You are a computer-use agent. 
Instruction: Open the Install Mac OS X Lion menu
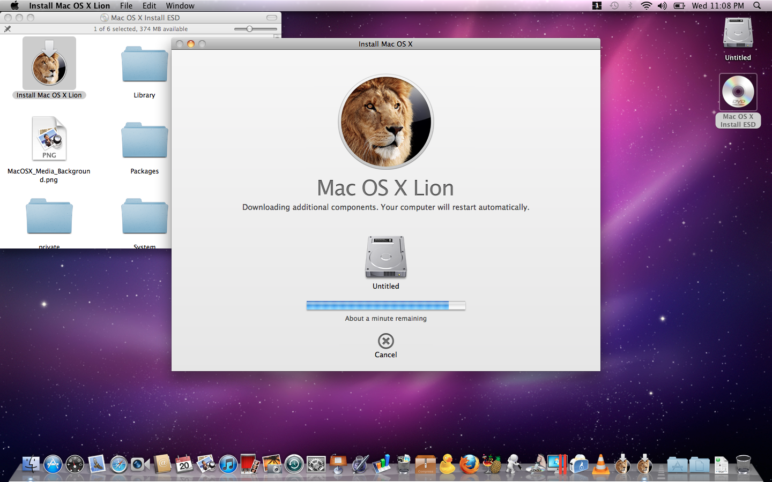point(70,5)
